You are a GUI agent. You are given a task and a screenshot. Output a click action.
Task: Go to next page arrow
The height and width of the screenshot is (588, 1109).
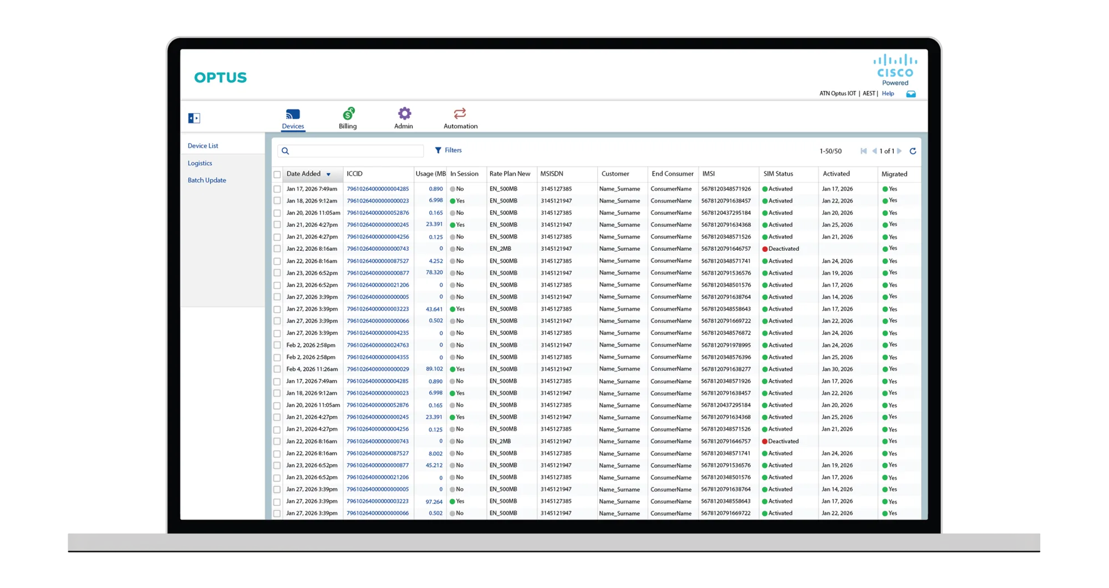point(899,151)
